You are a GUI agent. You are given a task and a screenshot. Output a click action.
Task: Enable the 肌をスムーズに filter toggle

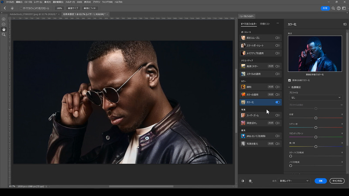(277, 38)
